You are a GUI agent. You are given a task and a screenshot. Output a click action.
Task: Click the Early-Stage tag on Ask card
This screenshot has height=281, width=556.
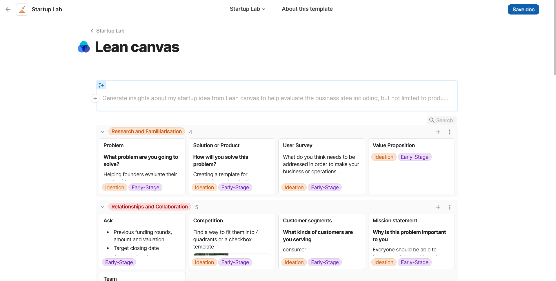click(x=119, y=262)
